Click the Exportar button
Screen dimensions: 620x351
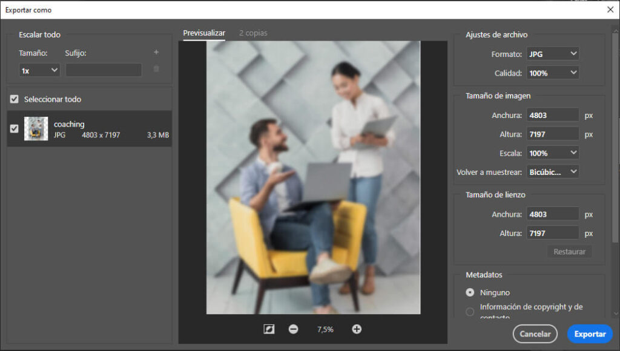point(590,333)
